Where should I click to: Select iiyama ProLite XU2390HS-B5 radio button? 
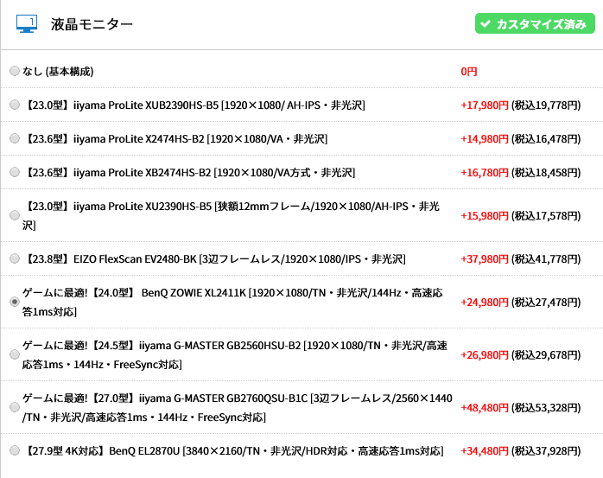click(14, 215)
